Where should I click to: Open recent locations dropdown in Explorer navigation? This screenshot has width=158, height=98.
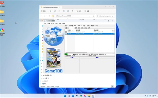[47, 16]
